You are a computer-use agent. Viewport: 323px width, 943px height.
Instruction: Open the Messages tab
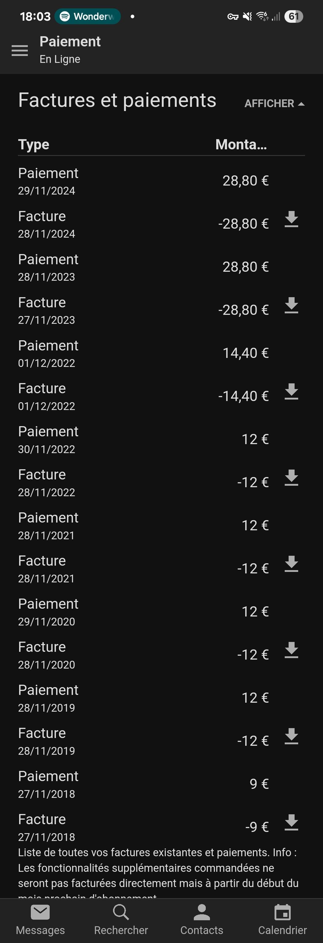40,920
